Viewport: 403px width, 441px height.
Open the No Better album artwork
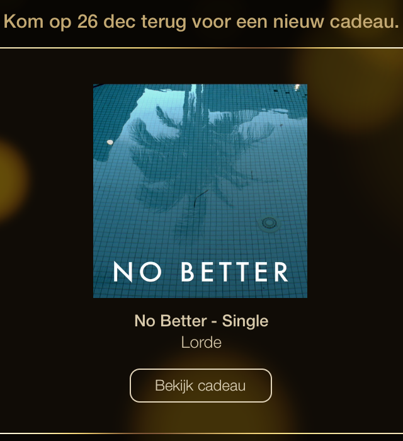coord(200,191)
